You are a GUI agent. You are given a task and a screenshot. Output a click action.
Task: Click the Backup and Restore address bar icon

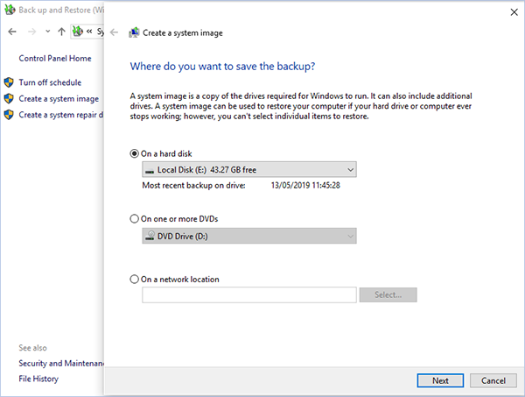pyautogui.click(x=78, y=32)
